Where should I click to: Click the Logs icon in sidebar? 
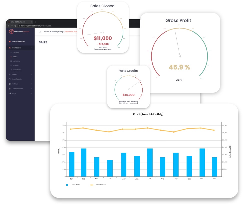point(10,93)
